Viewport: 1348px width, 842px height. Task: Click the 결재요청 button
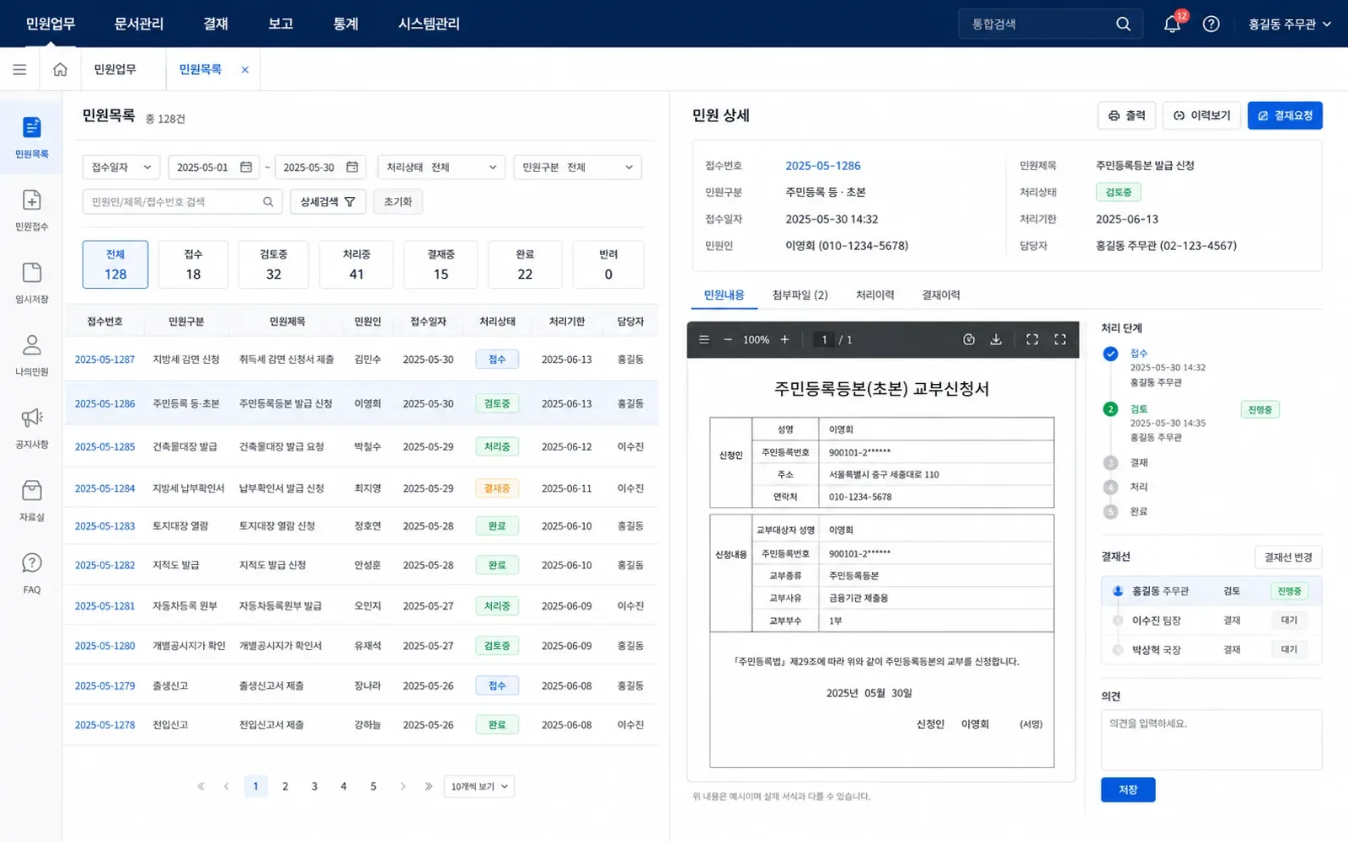click(x=1285, y=115)
